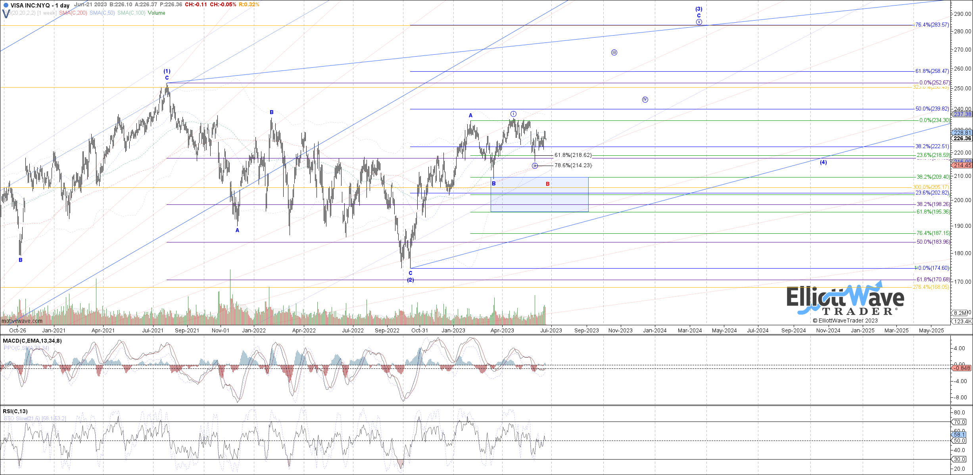
Task: Click the circled wave iii projection label
Action: [x=614, y=53]
